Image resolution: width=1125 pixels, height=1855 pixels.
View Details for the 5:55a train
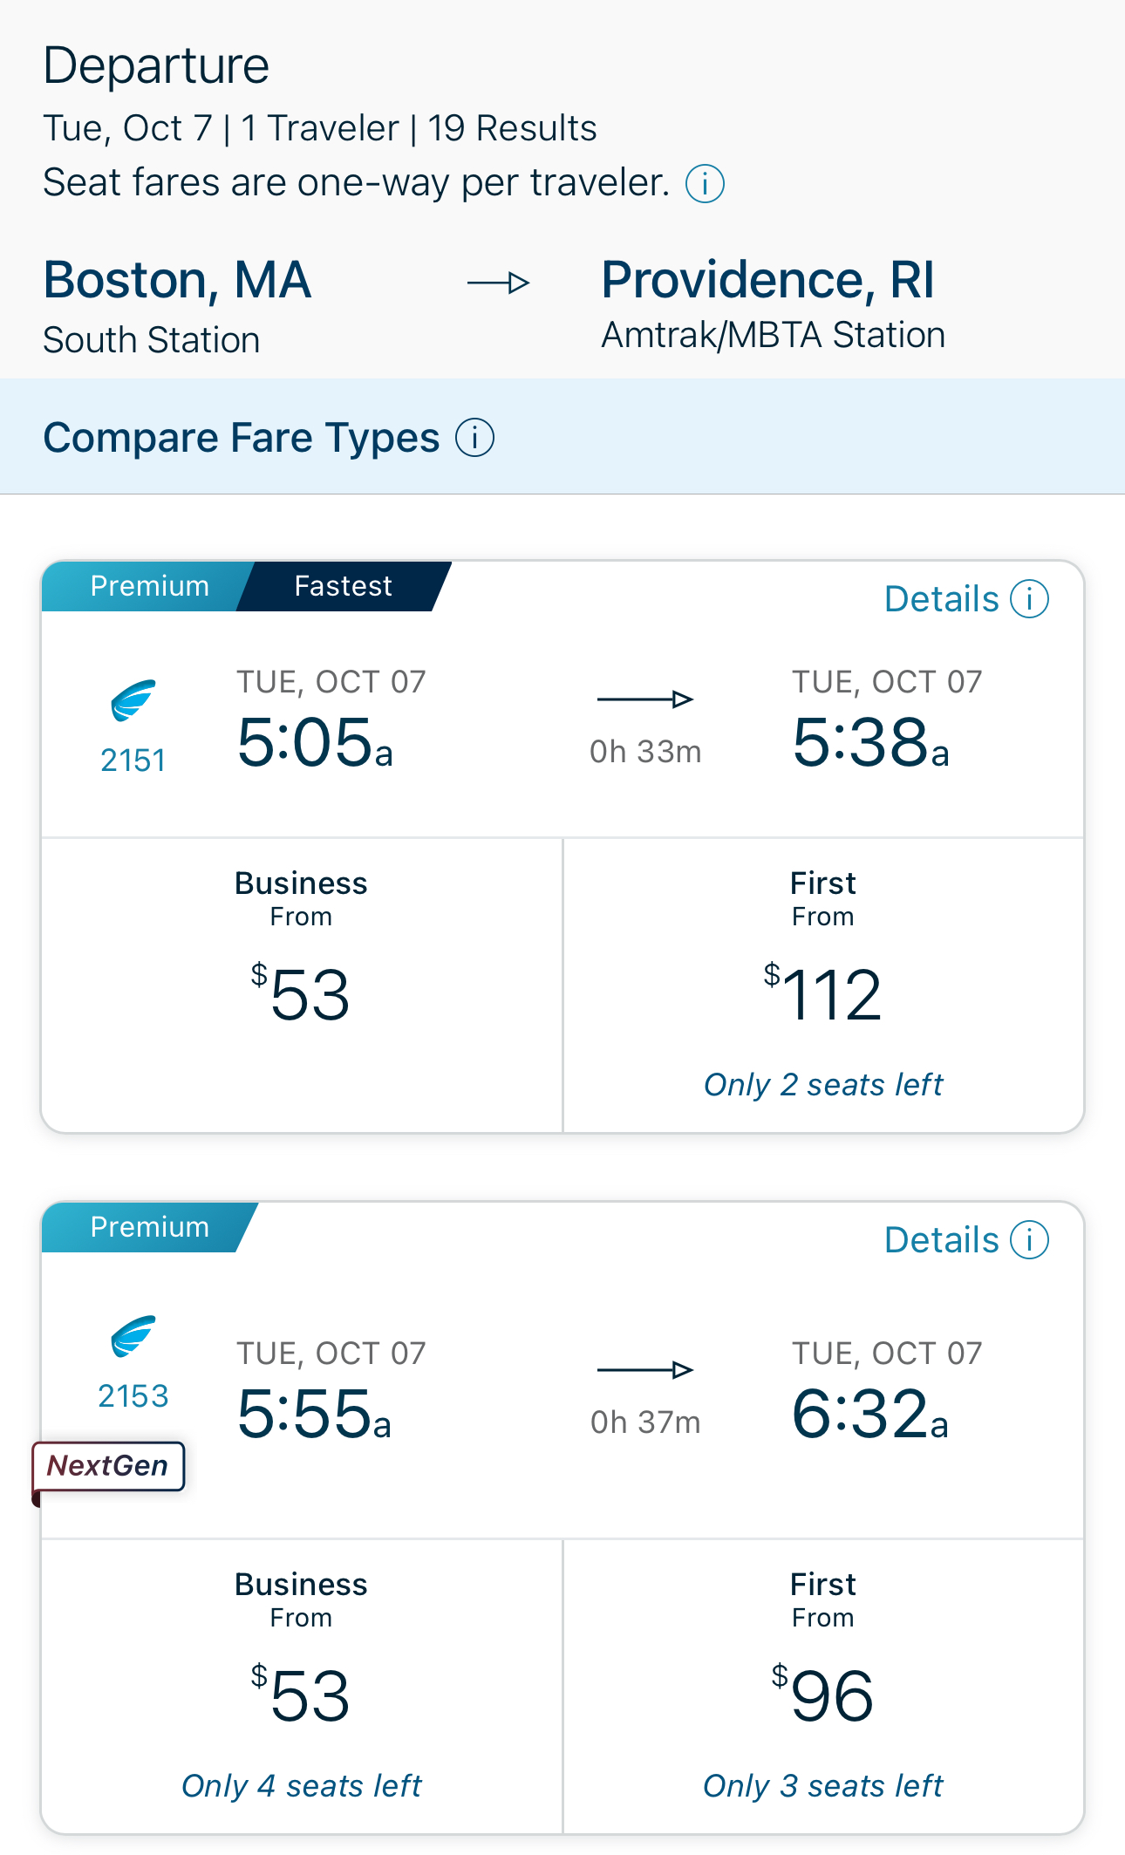(941, 1240)
